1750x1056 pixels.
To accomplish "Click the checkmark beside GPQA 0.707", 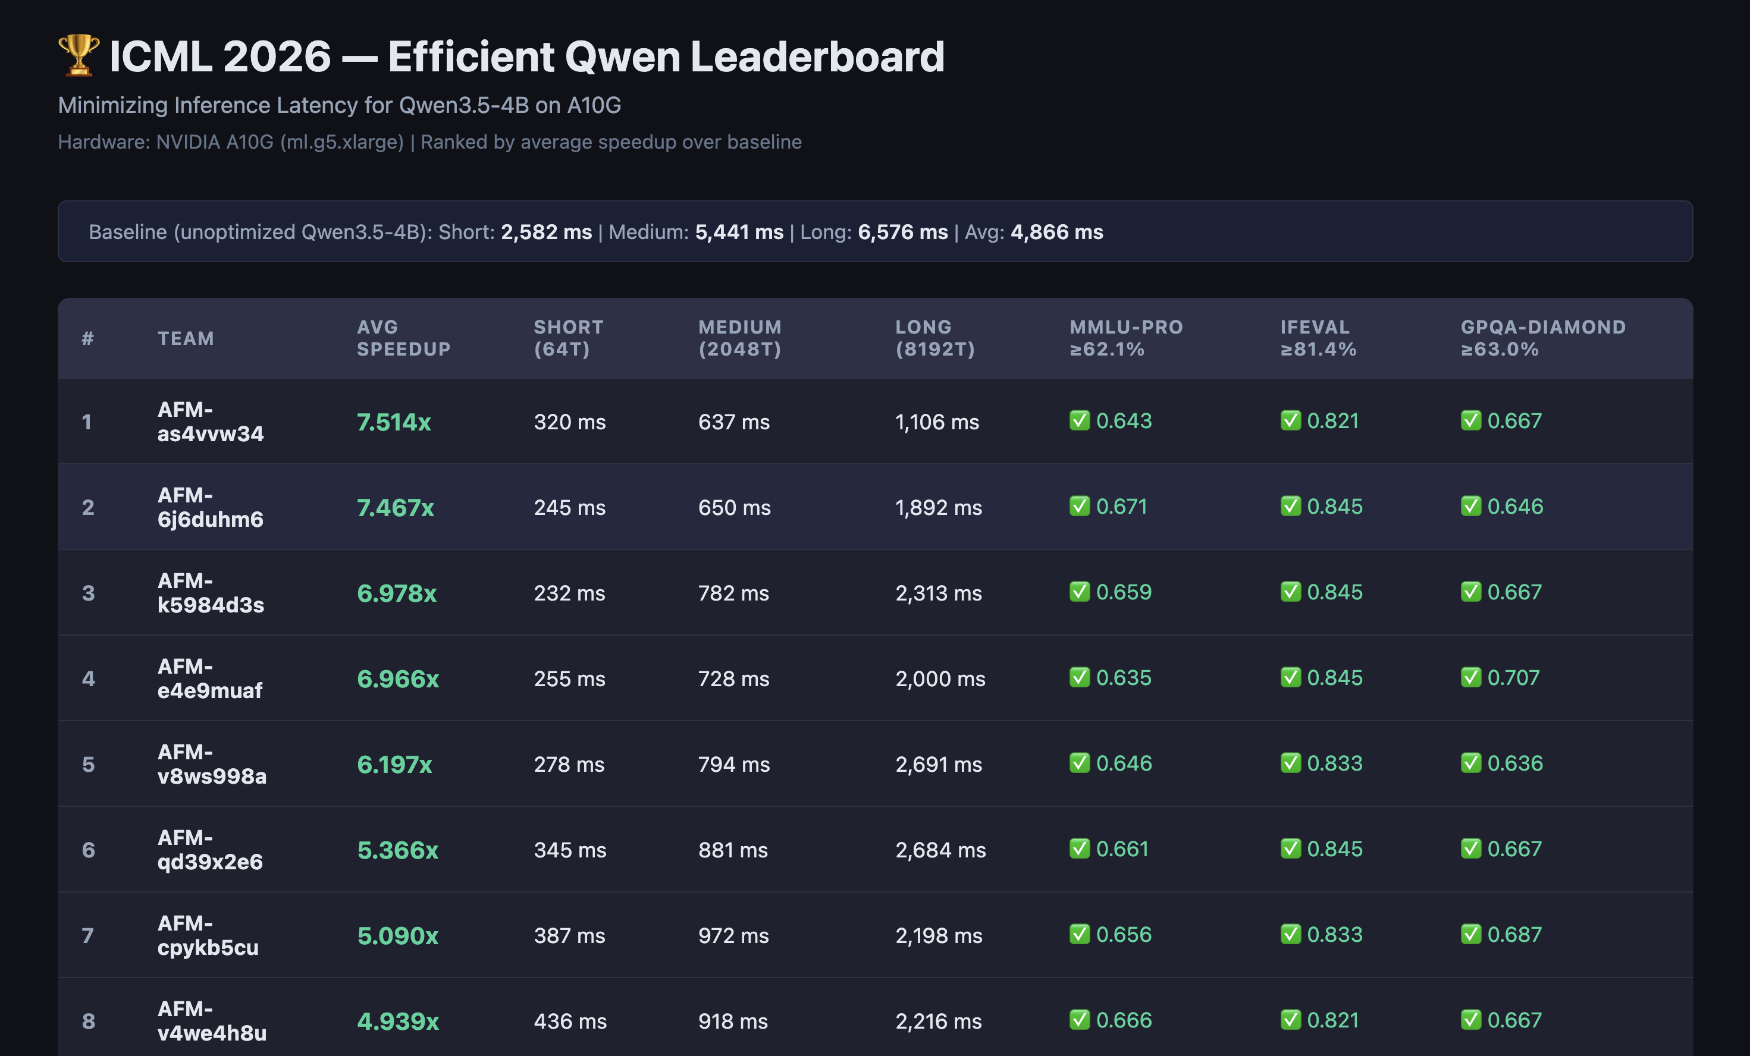I will pyautogui.click(x=1471, y=677).
